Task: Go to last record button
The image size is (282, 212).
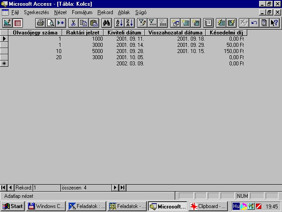Action: click(x=122, y=188)
